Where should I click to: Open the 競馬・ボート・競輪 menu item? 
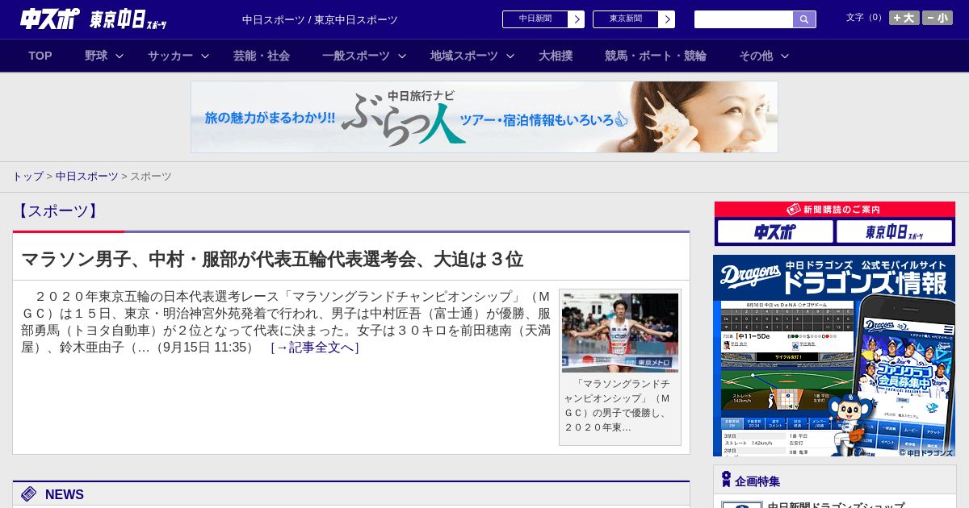coord(656,56)
